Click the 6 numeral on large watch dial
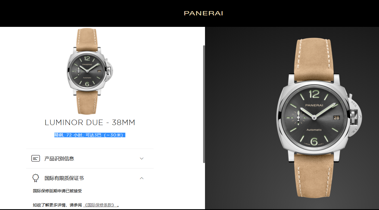 pos(314,142)
